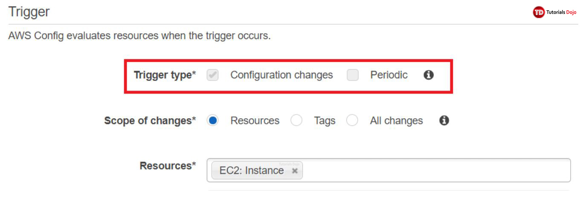This screenshot has width=586, height=197.
Task: Click the info icon beside All changes
Action: point(444,121)
